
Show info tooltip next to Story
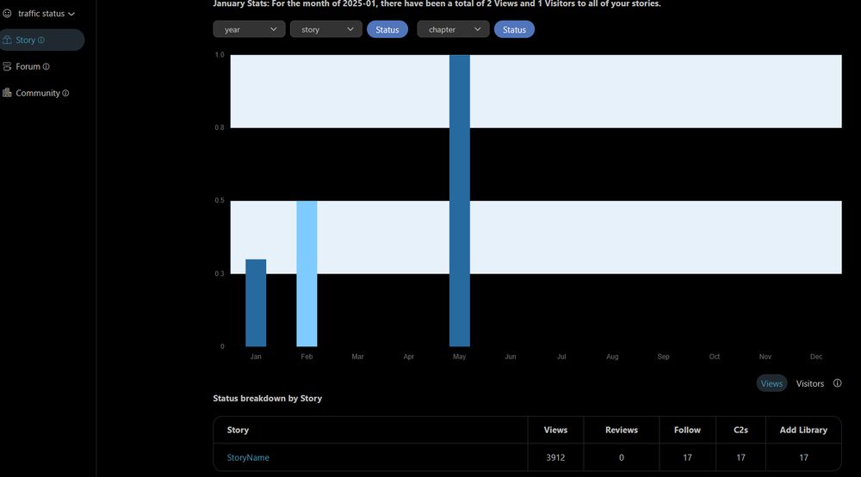41,40
